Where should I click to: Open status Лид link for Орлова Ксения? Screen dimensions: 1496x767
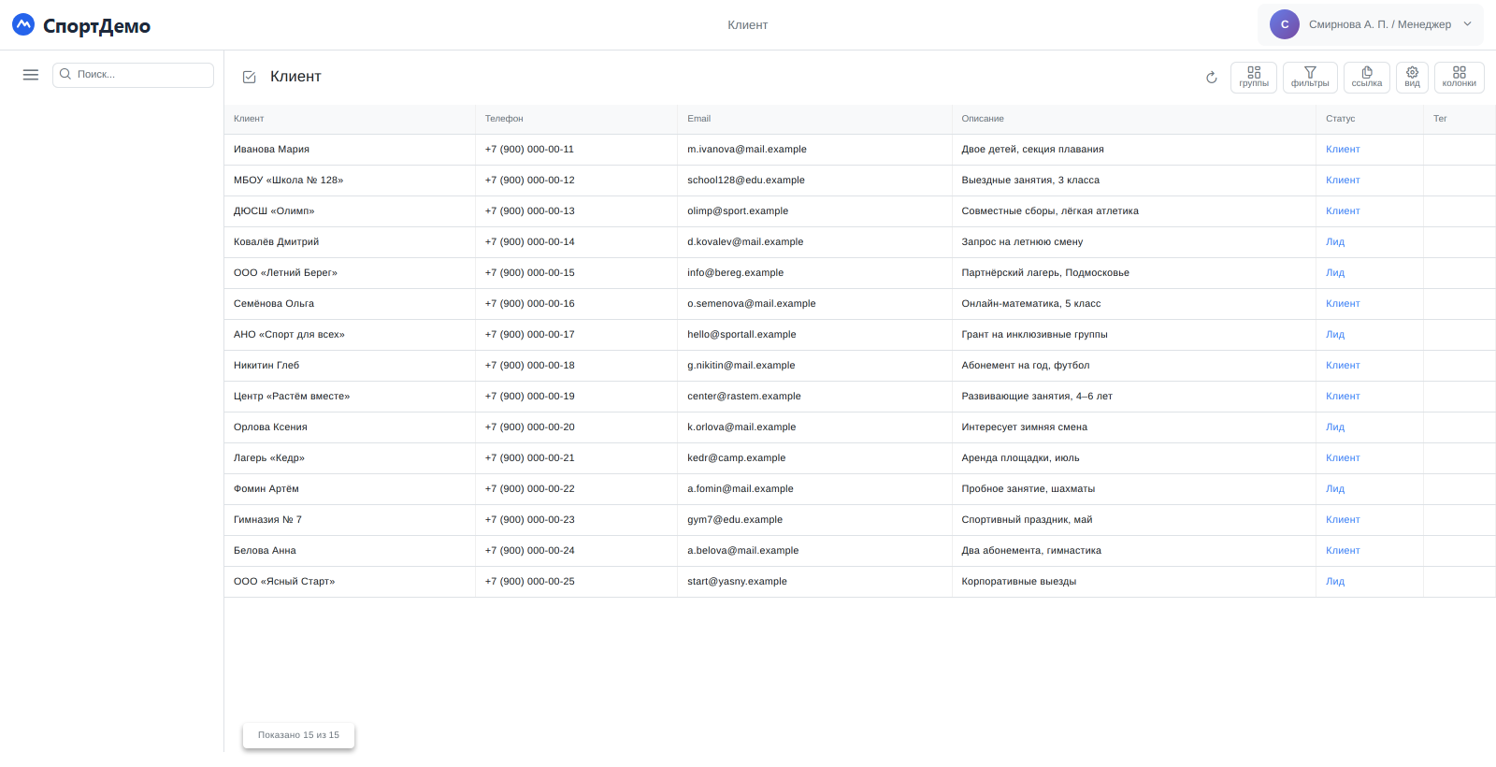click(1335, 427)
